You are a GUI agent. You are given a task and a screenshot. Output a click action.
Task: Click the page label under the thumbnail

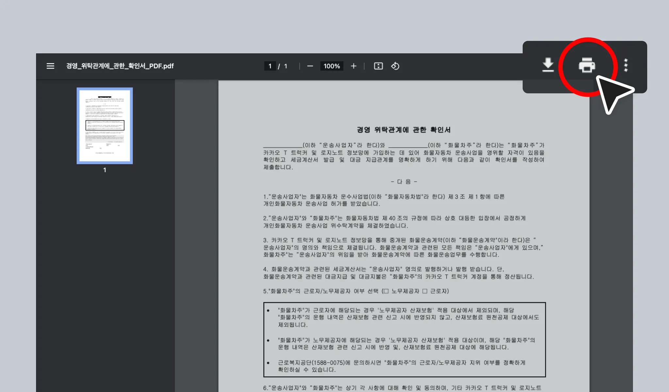pos(105,170)
